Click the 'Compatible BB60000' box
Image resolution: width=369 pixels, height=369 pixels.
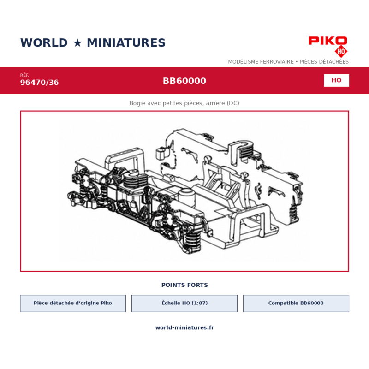click(296, 304)
